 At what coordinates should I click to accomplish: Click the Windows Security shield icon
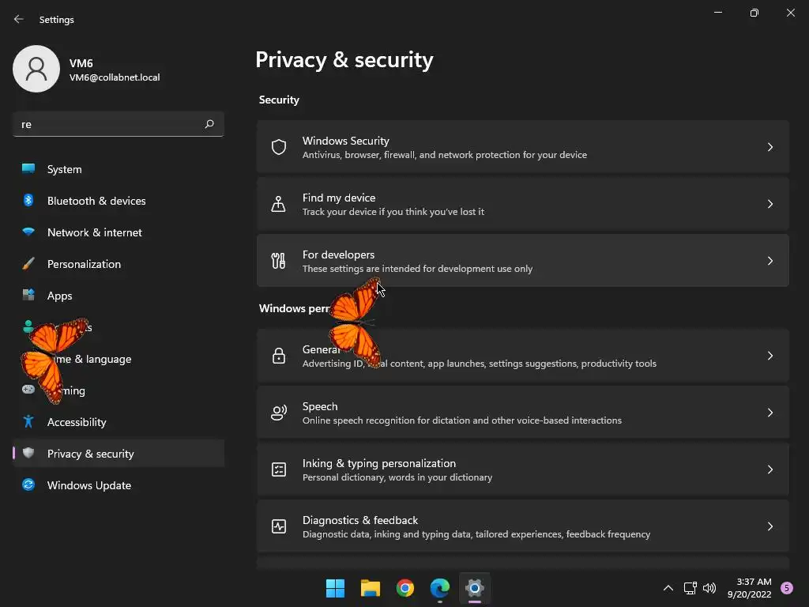click(x=278, y=147)
